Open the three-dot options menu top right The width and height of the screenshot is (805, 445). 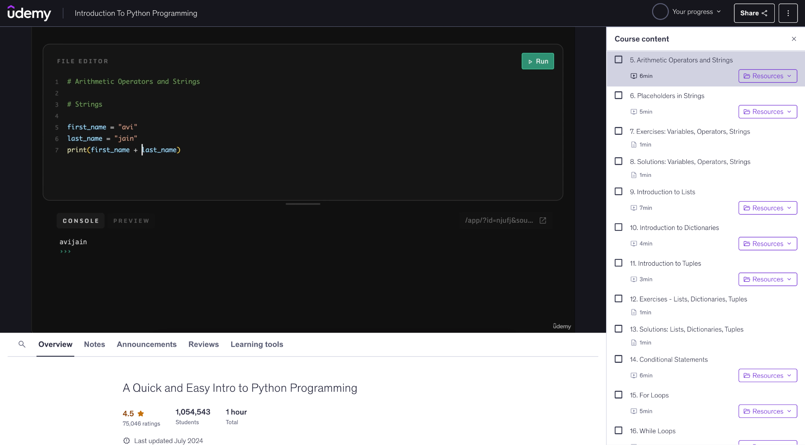point(788,13)
